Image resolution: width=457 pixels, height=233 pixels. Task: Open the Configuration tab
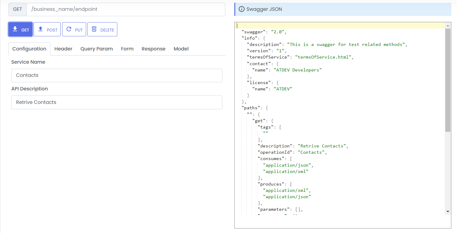coord(29,49)
